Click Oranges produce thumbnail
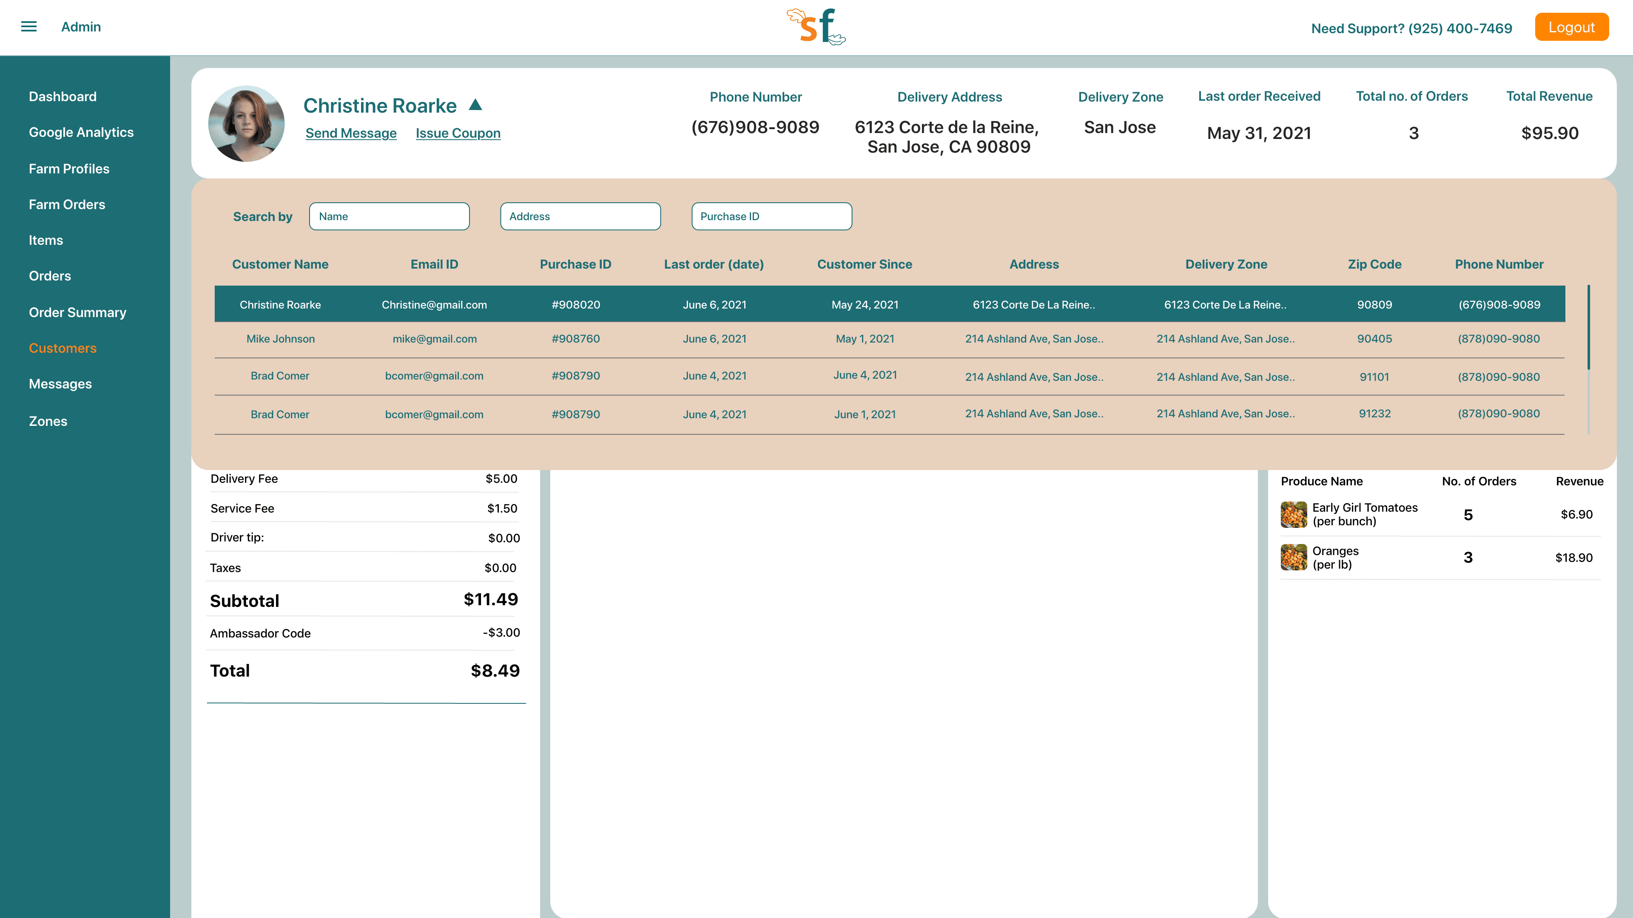Screen dimensions: 1633x918 pyautogui.click(x=1293, y=558)
